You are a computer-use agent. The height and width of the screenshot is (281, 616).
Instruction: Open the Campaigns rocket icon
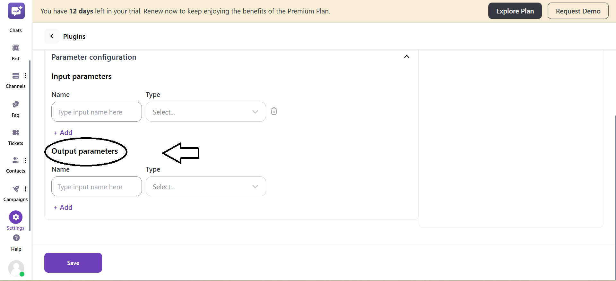[x=15, y=189]
